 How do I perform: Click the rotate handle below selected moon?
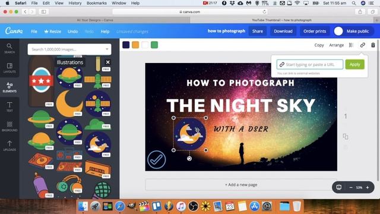coord(189,159)
